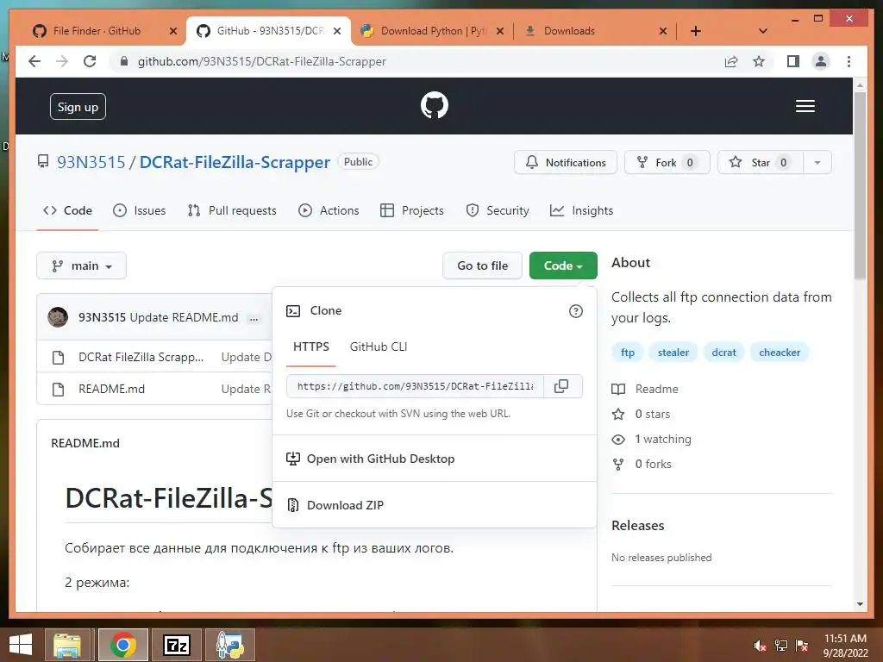Open the hamburger menu in GitHub header
The image size is (883, 662).
point(805,106)
